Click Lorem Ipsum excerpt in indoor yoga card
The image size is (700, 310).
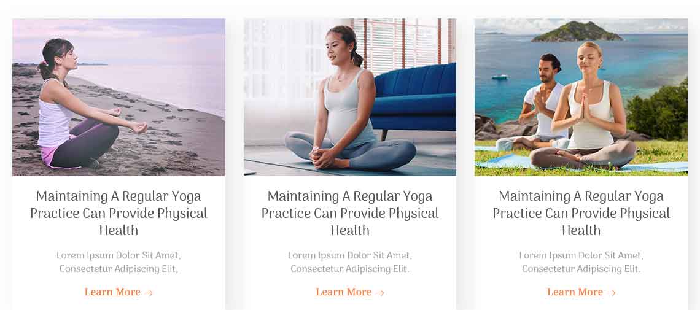point(350,262)
